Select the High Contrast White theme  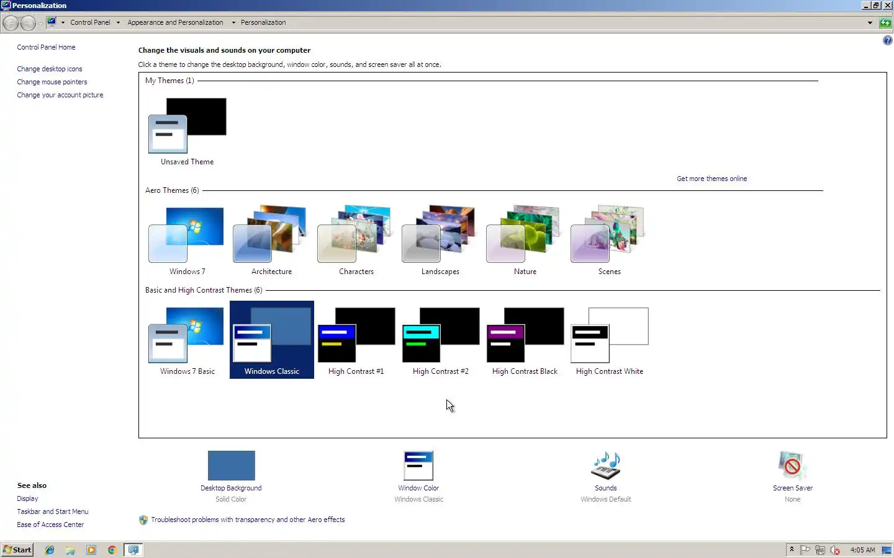coord(609,340)
